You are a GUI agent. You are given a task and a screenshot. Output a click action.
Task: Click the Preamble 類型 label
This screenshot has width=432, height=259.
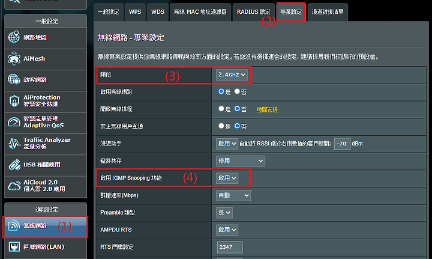[118, 213]
